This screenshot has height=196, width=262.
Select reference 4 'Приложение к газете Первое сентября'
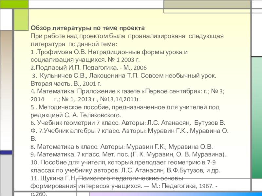coord(128,91)
